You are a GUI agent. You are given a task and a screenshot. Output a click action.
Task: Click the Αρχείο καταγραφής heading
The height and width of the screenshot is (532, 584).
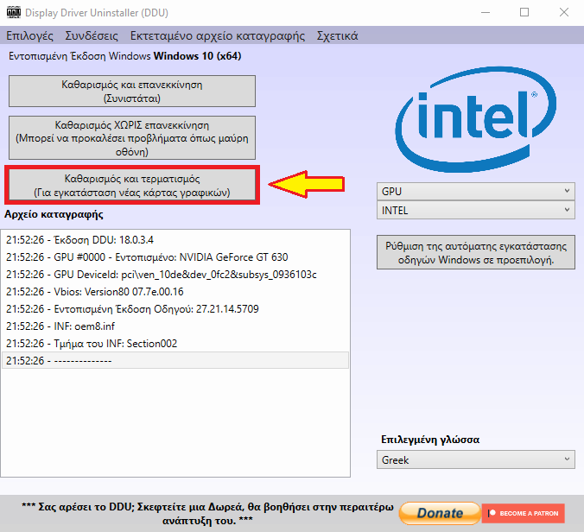coord(54,214)
